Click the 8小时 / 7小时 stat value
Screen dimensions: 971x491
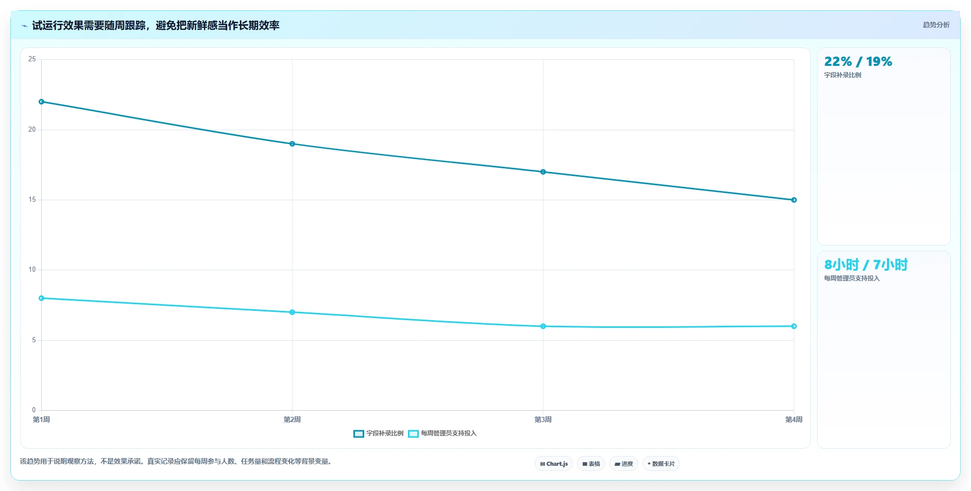(866, 265)
